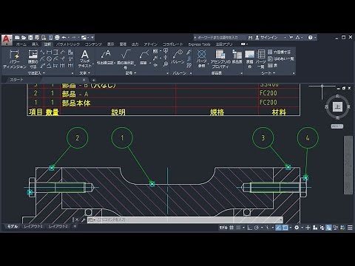This screenshot has height=266, width=355.
Task: Click the Redo arrow icon
Action: click(74, 38)
